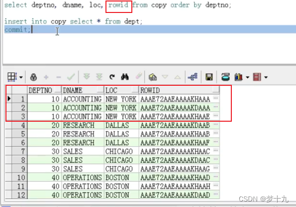
Task: Open ellipsis button for AAAE72AAEAAAAKHAAH rowid
Action: point(216,185)
